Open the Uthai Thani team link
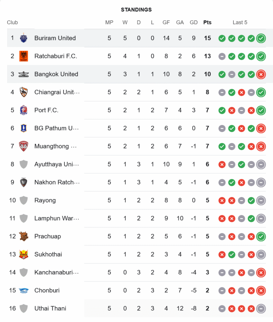This screenshot has width=273, height=322. coord(50,308)
